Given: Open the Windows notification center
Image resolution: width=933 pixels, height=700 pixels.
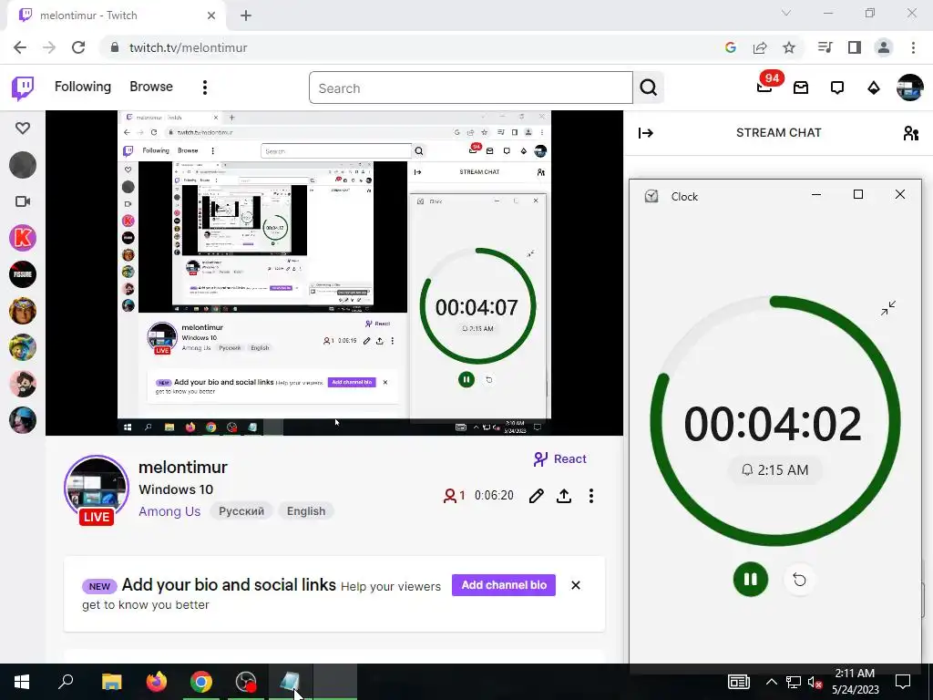Looking at the screenshot, I should pos(903,682).
